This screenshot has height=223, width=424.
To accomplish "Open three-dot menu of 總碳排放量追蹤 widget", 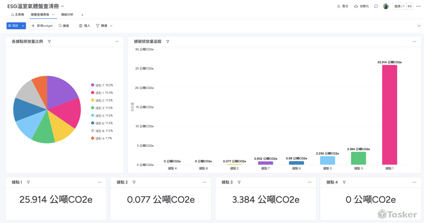I will point(414,41).
